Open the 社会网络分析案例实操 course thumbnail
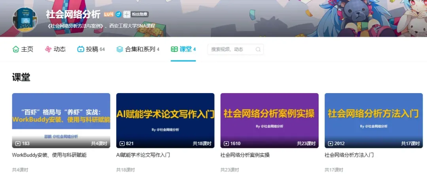This screenshot has width=427, height=176. [270, 121]
